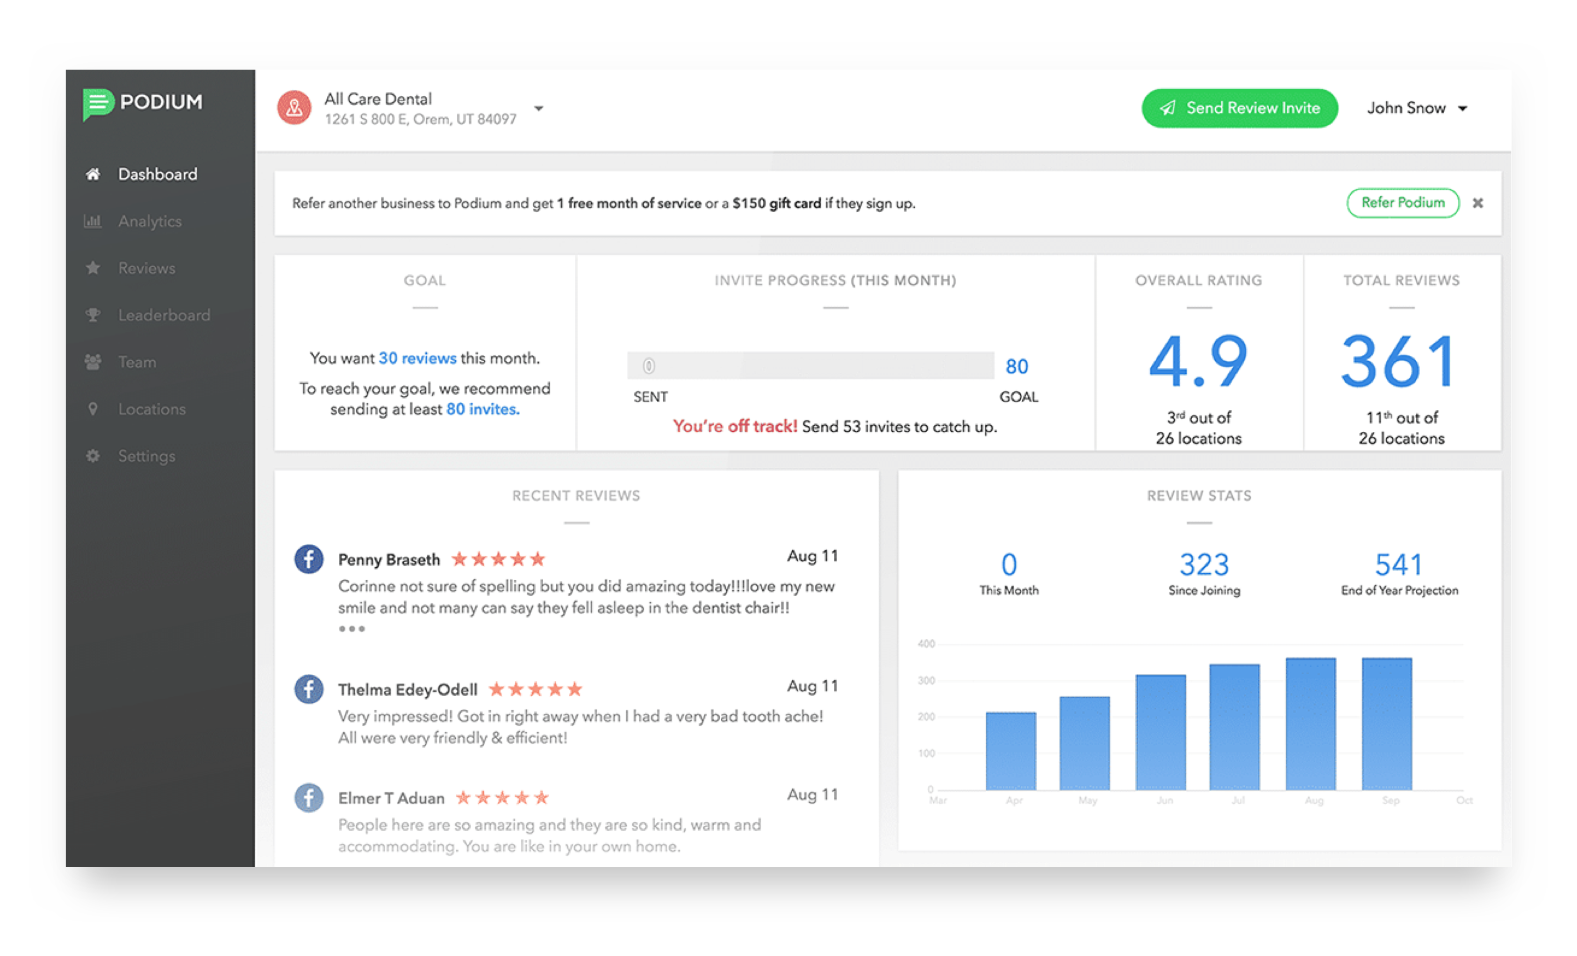Screen dimensions: 1577x956
Task: Expand the All Care Dental location dropdown
Action: 539,109
